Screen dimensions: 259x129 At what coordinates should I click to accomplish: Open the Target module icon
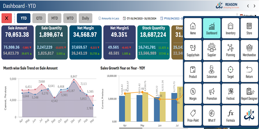click(x=230, y=72)
